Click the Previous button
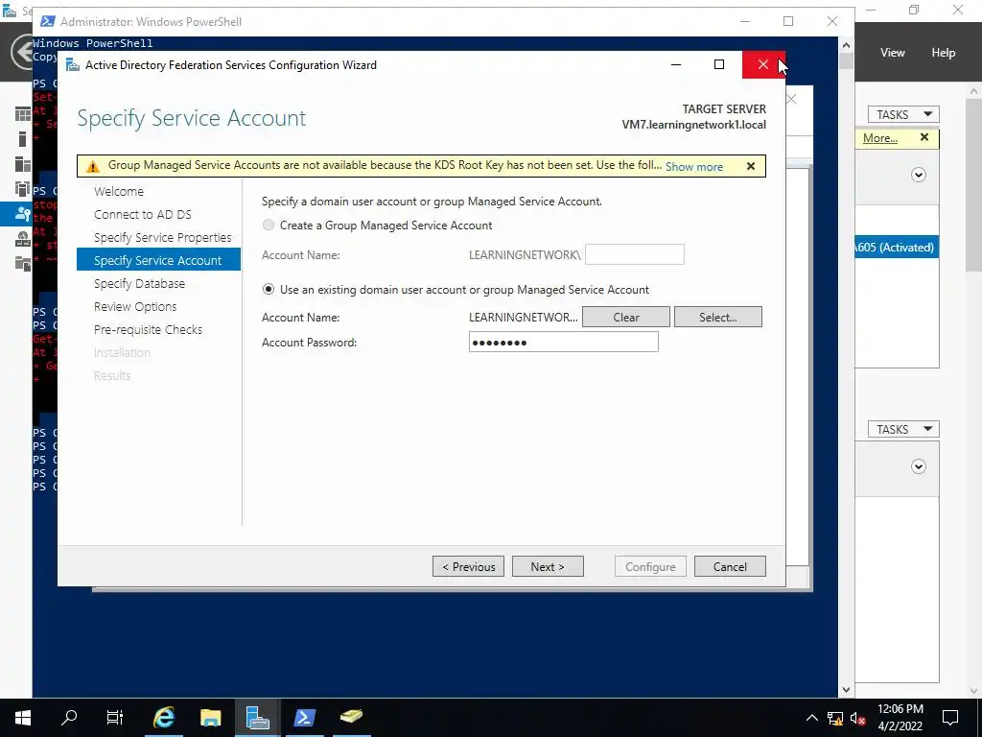 point(468,566)
